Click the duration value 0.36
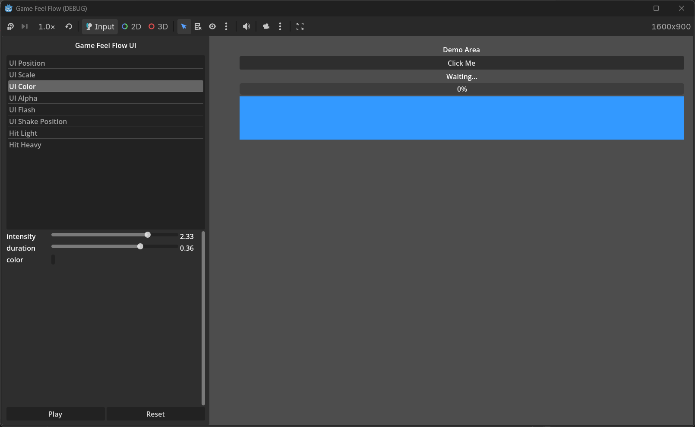Screen dimensions: 695x427 (x=187, y=248)
